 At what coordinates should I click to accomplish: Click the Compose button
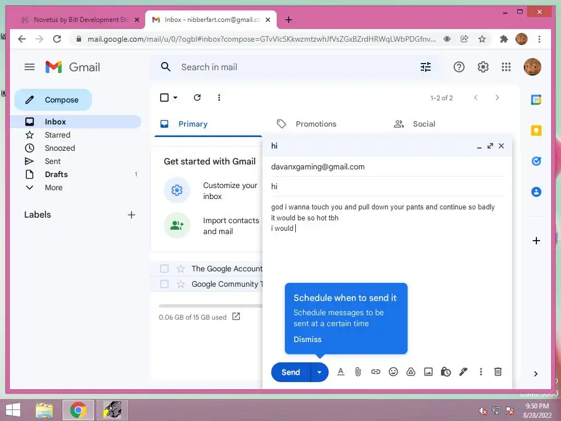coord(53,100)
